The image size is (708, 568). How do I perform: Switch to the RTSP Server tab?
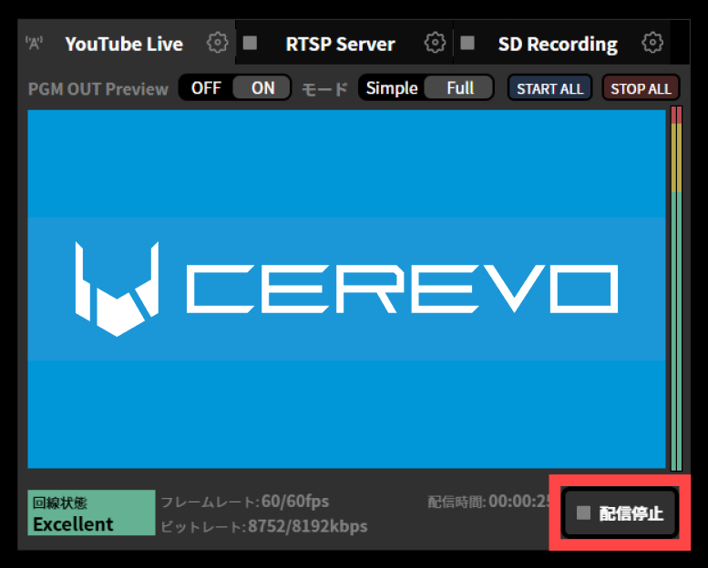tap(340, 44)
